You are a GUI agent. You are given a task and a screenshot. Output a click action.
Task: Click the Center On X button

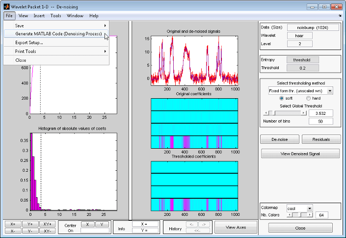pos(87,224)
